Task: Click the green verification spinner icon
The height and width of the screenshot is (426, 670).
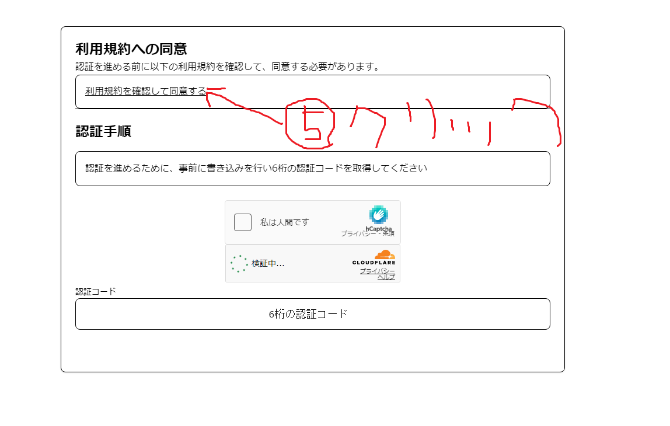Action: point(239,264)
